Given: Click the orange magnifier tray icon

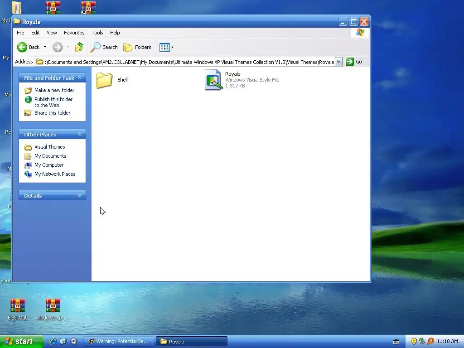Looking at the screenshot, I should 430,341.
